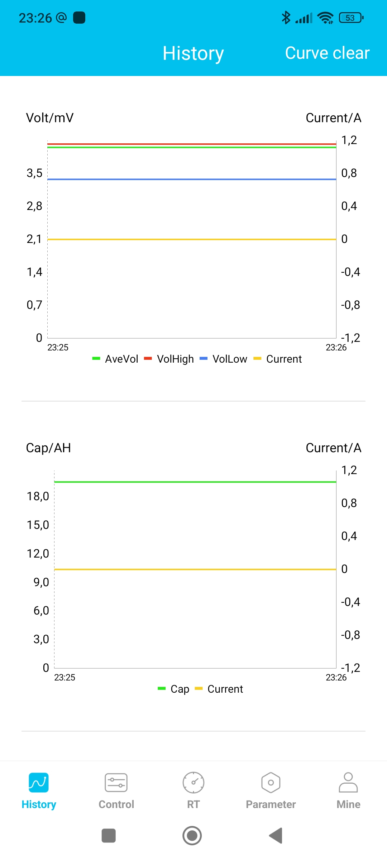
Task: Tap the RT gauge icon
Action: tap(193, 783)
